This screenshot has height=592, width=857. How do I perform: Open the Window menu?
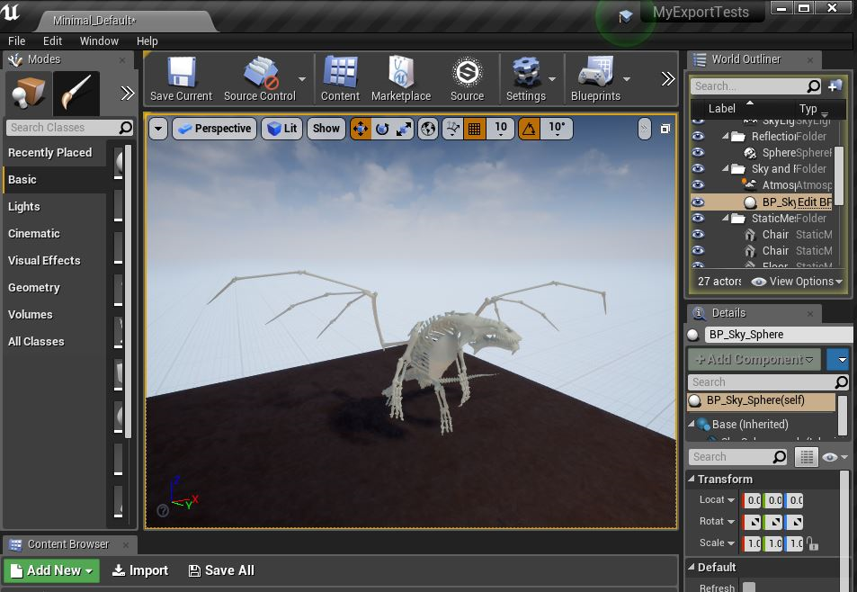[x=99, y=41]
